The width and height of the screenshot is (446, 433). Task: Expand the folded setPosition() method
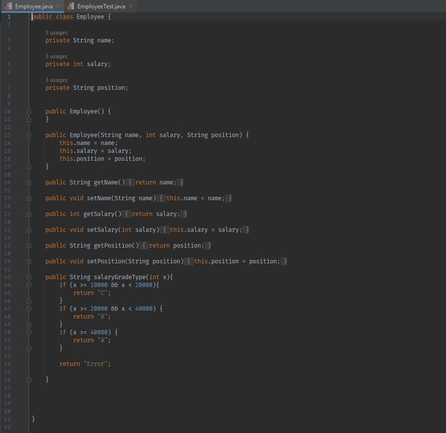(29, 261)
